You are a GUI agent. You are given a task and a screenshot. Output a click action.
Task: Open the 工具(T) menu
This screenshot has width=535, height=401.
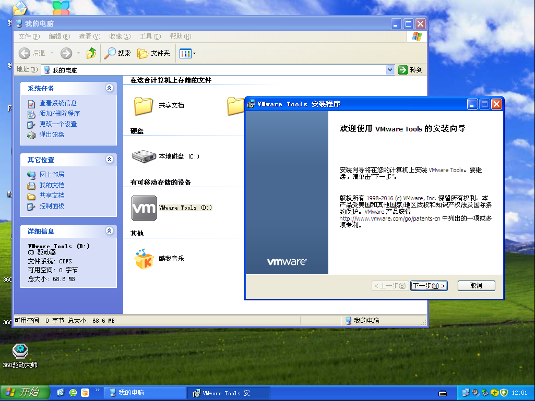(150, 36)
